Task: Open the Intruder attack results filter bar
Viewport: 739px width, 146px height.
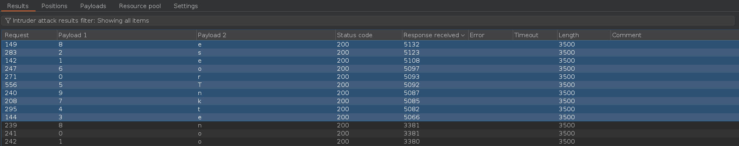Action: 368,21
